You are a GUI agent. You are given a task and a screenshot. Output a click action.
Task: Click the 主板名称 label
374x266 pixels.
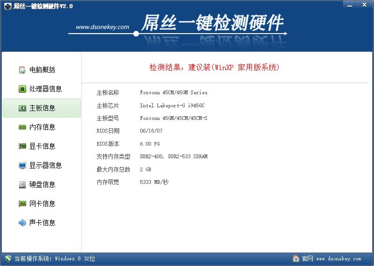108,93
